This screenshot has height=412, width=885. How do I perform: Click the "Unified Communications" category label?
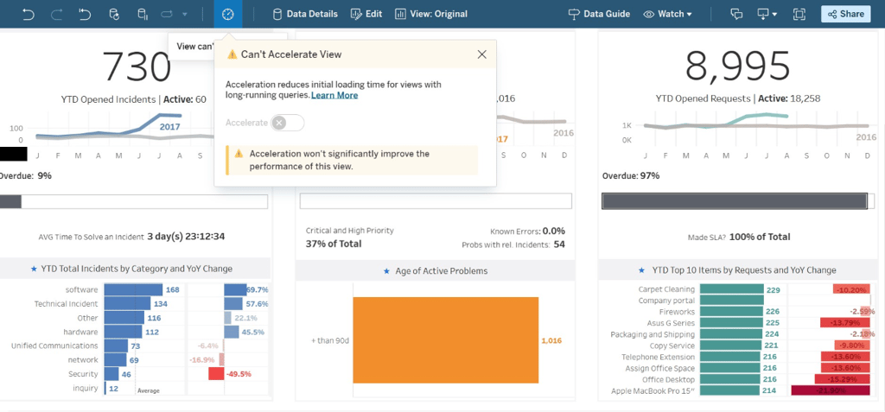(x=54, y=345)
